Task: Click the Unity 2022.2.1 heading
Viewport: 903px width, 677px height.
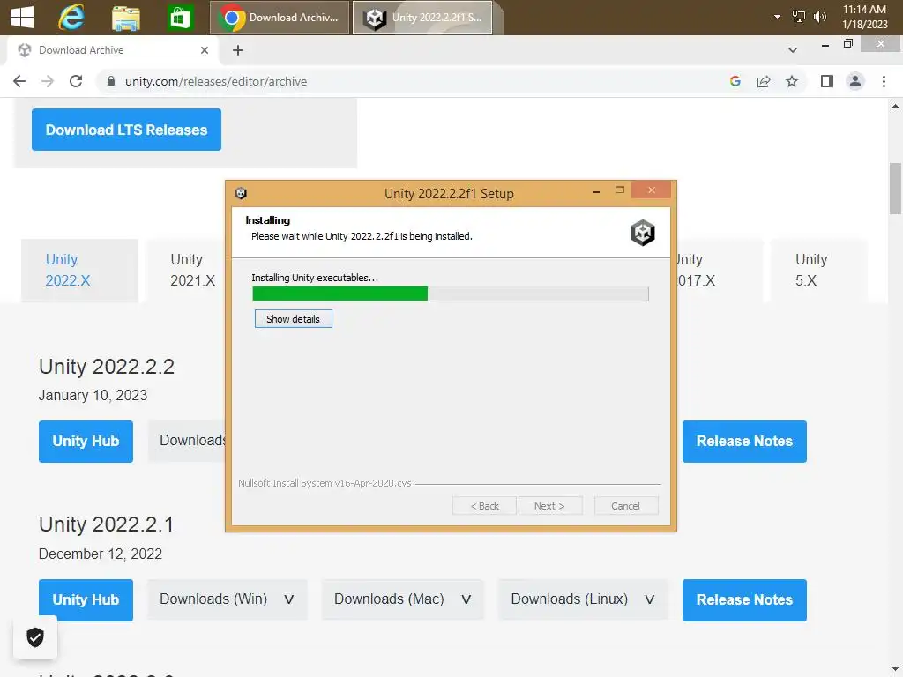Action: click(106, 524)
